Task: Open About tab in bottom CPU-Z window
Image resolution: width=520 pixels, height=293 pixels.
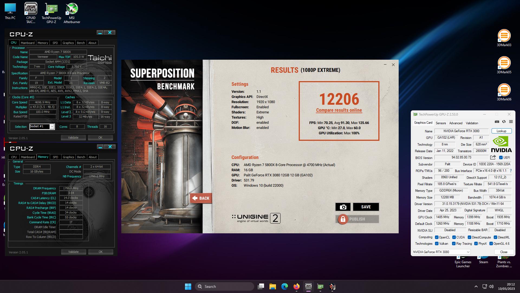Action: 93,157
